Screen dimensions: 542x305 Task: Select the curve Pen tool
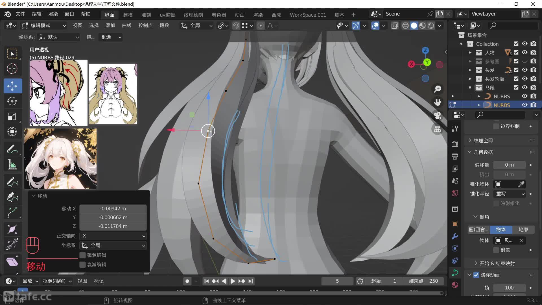tap(12, 197)
